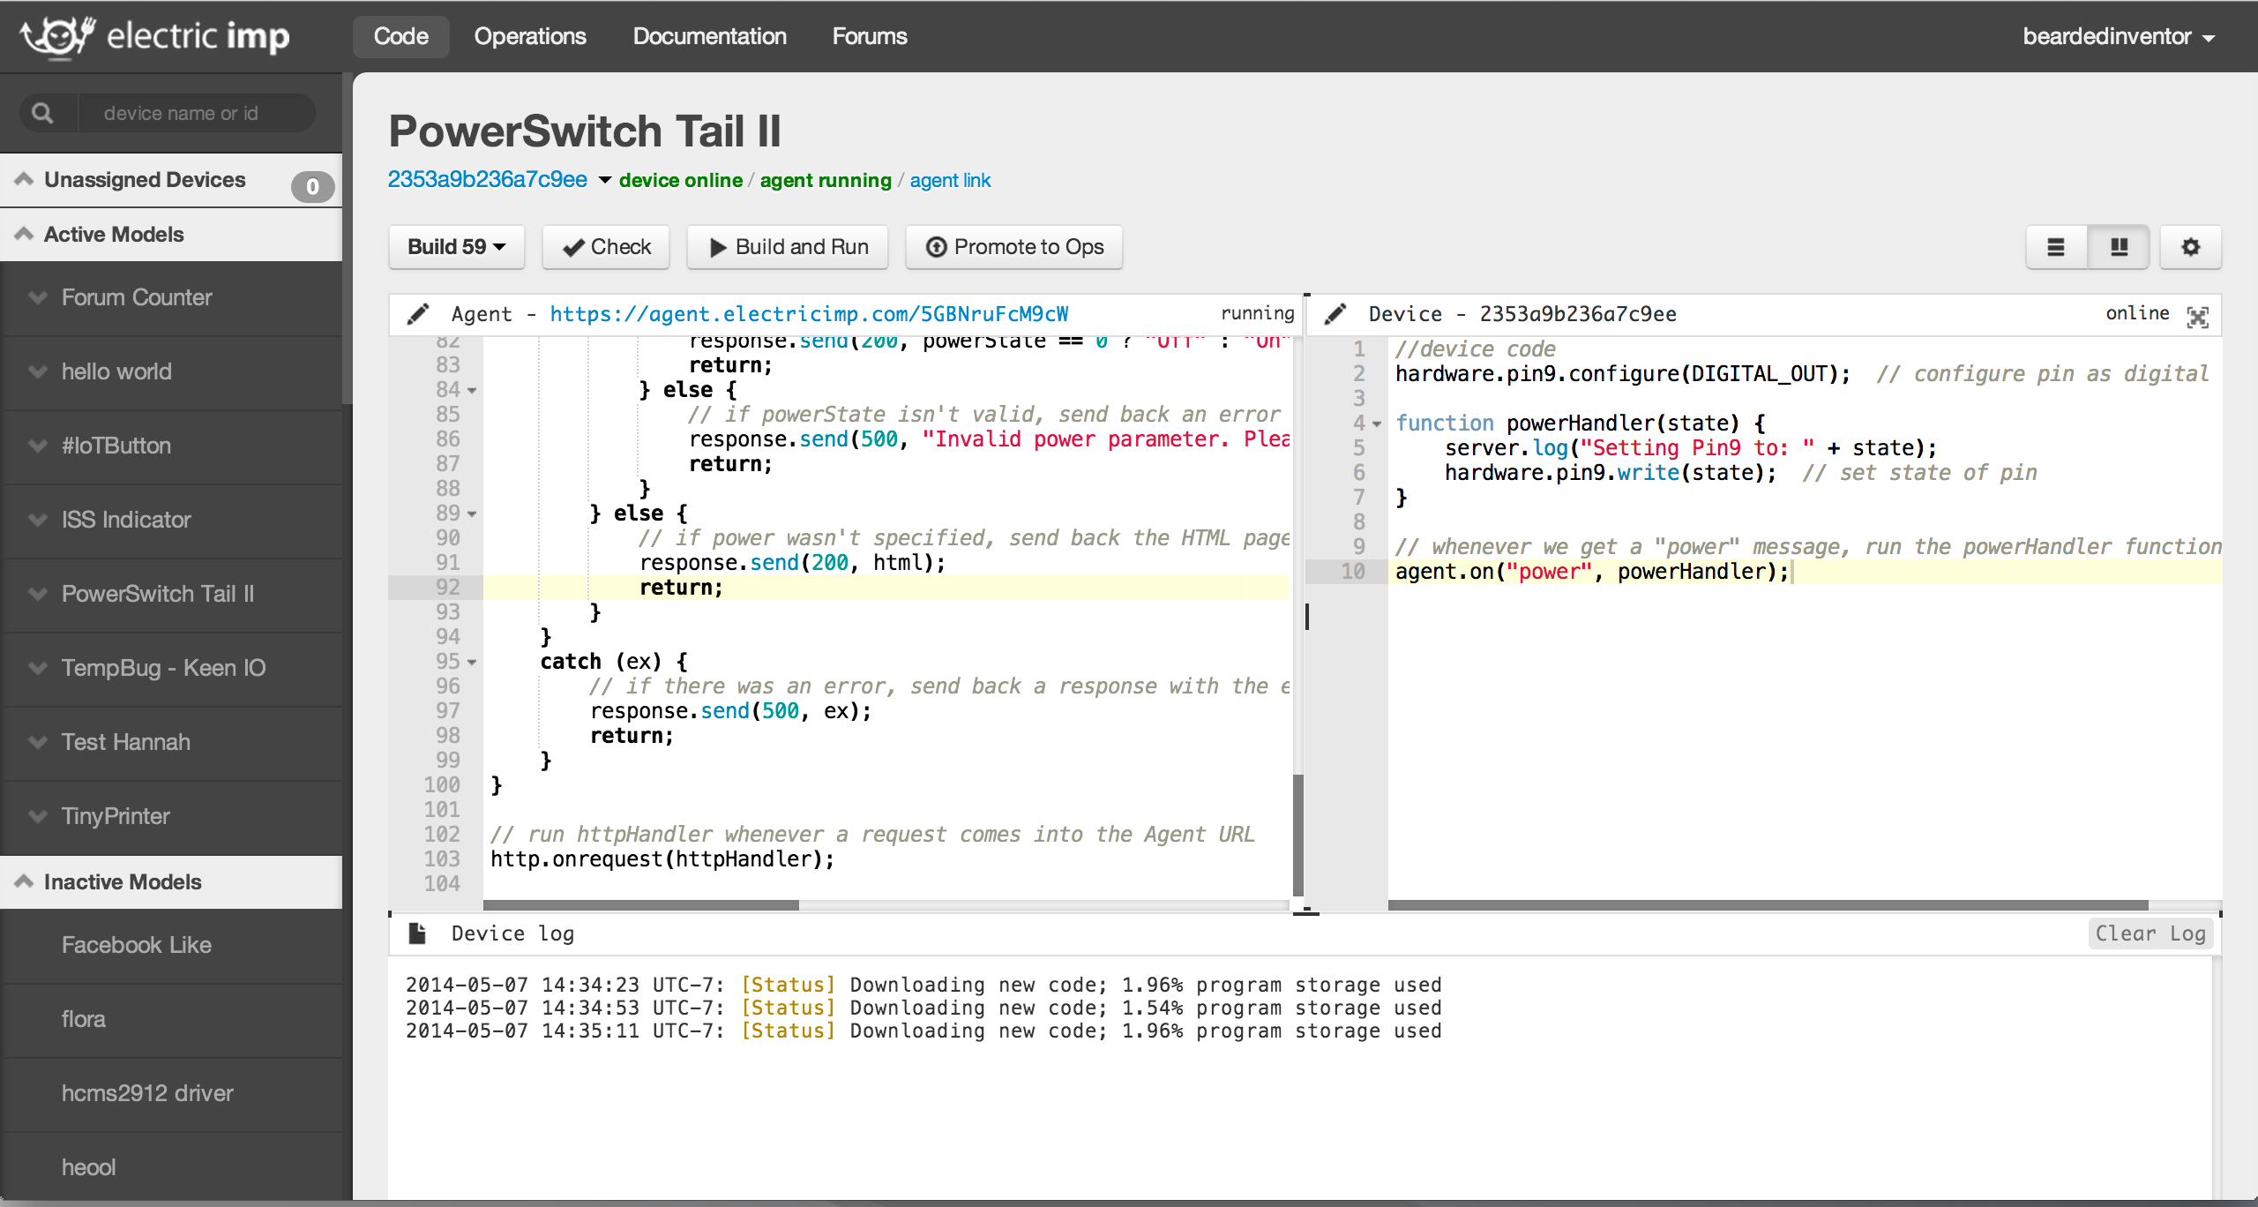Click the 'PowerSwitch Tail II' page heading
The image size is (2258, 1207).
(585, 131)
